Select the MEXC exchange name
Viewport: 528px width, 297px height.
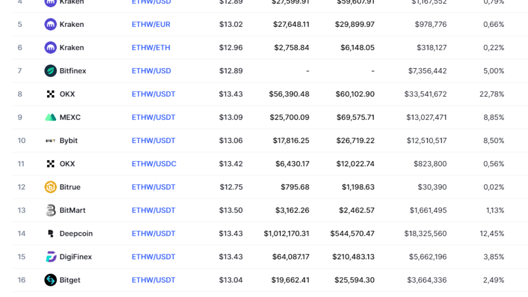[70, 117]
